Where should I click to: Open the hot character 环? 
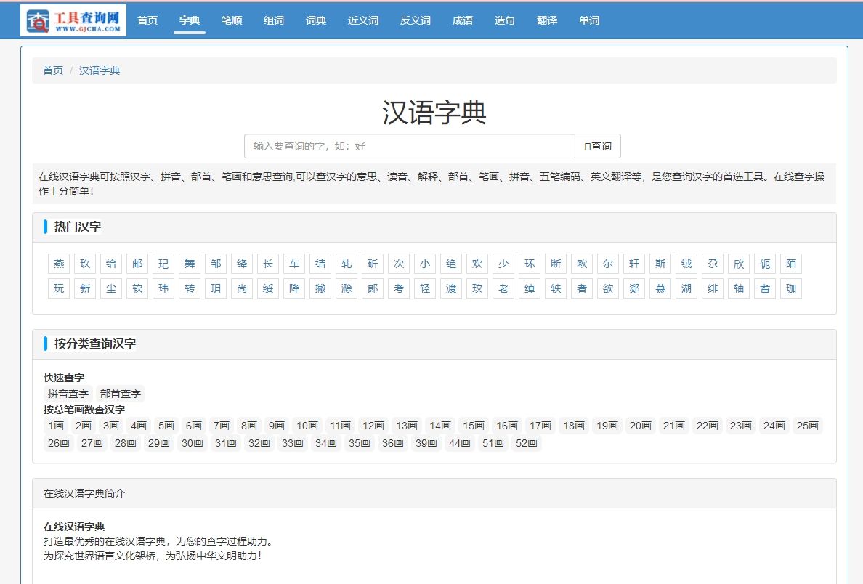tap(530, 264)
